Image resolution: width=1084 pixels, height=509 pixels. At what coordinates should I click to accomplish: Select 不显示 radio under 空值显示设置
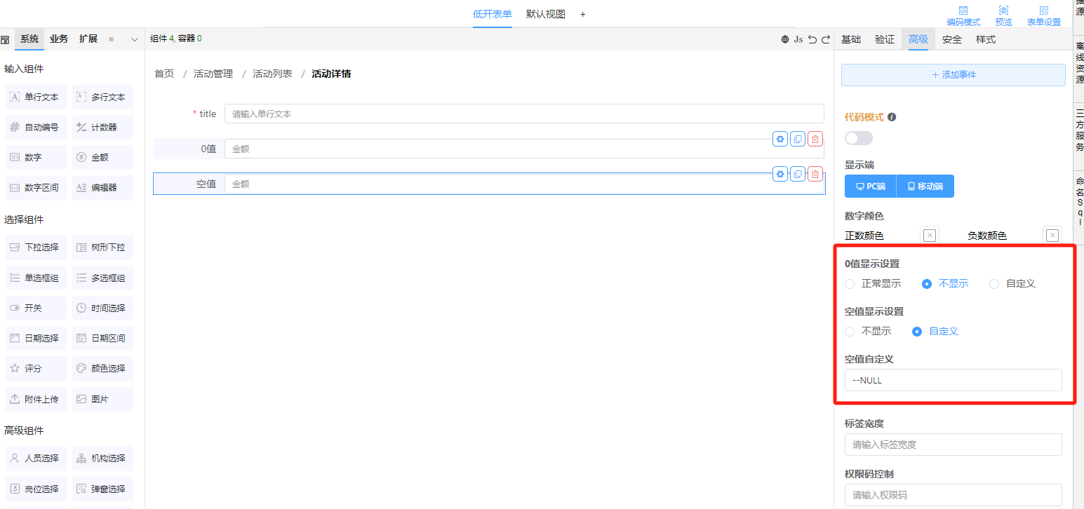tap(850, 332)
